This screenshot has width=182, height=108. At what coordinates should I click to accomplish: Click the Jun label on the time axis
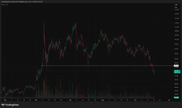pos(135,100)
